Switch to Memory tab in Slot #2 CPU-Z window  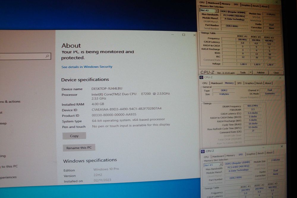tap(226, 4)
